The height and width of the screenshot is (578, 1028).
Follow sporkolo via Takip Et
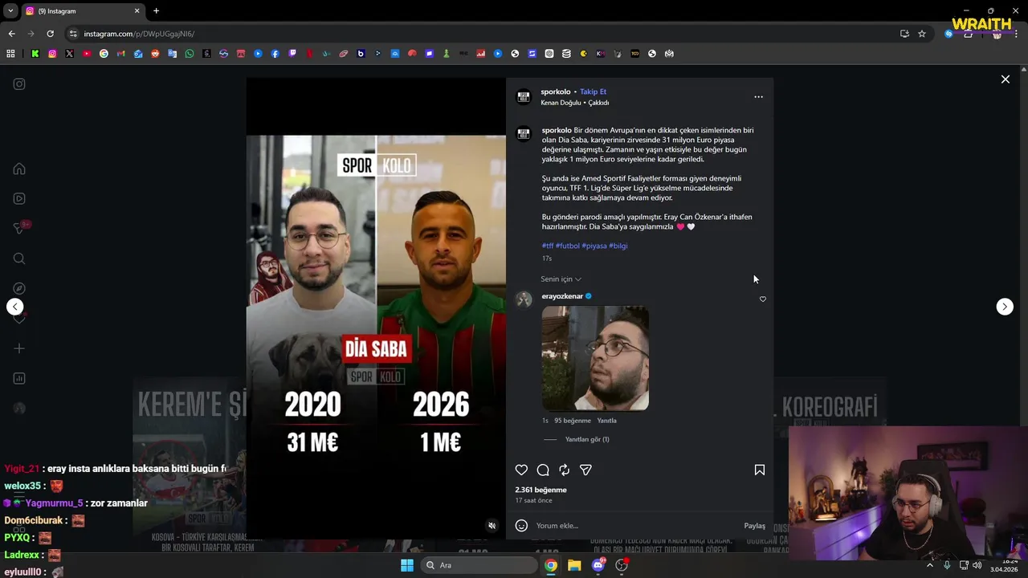593,92
